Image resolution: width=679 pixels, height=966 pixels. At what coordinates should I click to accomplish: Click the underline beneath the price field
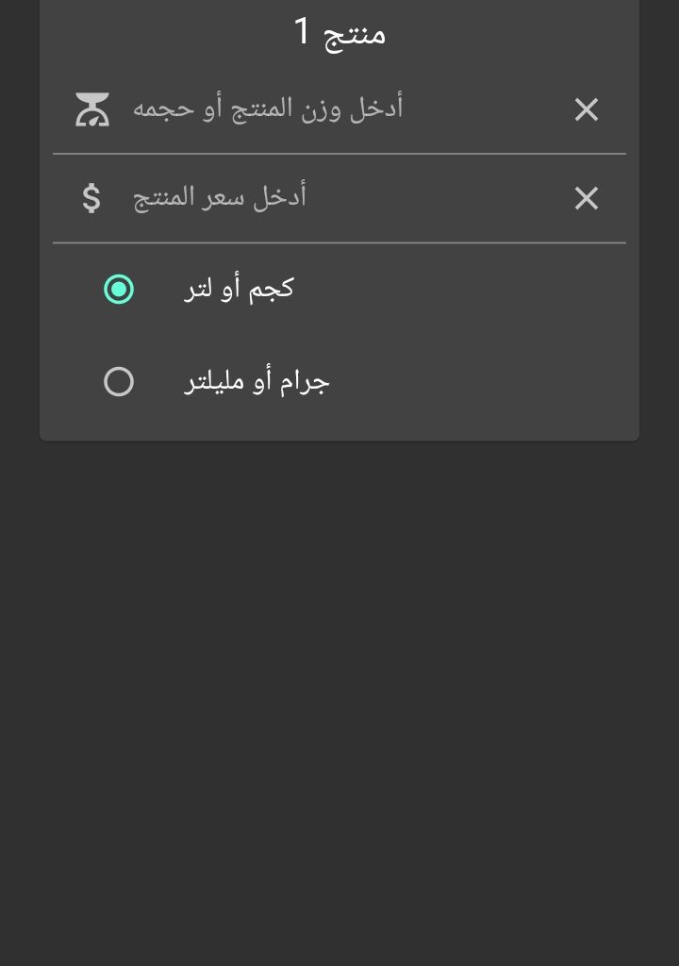click(x=339, y=242)
